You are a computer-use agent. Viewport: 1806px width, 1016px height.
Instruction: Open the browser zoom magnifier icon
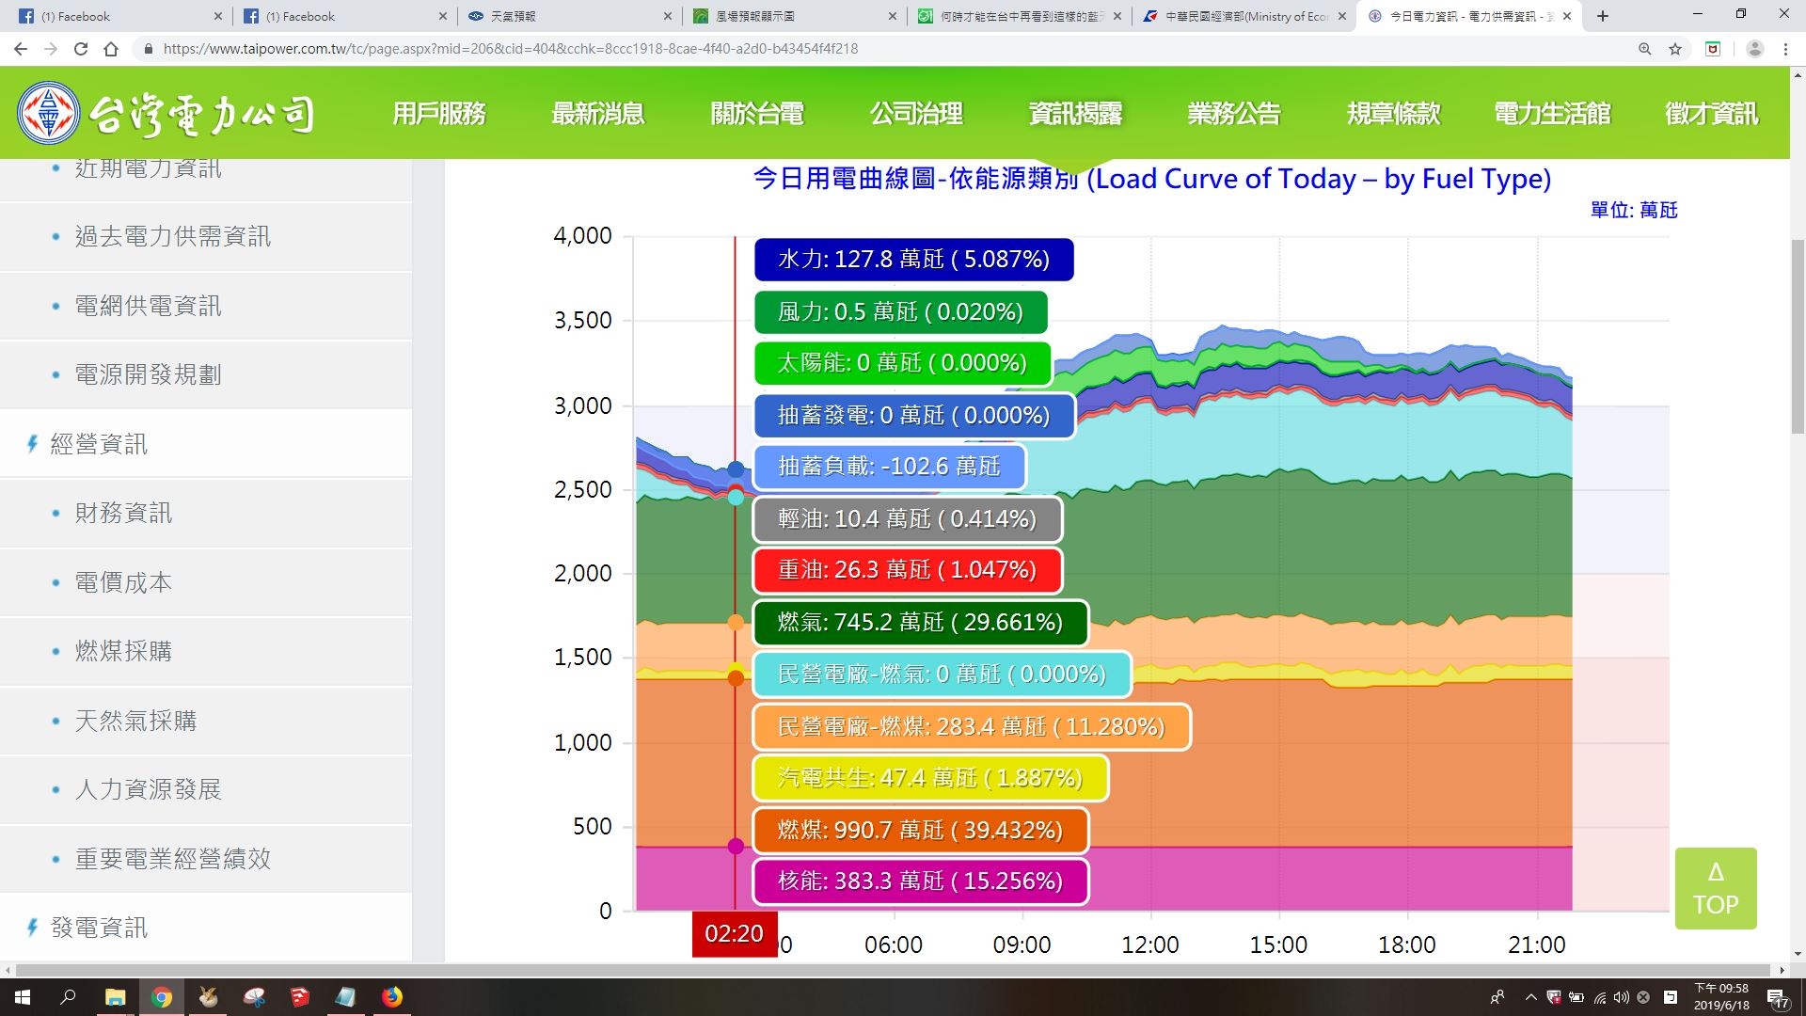(x=1645, y=49)
